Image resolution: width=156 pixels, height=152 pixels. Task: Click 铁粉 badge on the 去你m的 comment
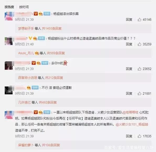pyautogui.click(x=45, y=63)
